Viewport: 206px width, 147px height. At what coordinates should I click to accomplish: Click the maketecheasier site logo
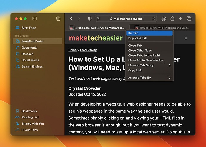pos(96,38)
